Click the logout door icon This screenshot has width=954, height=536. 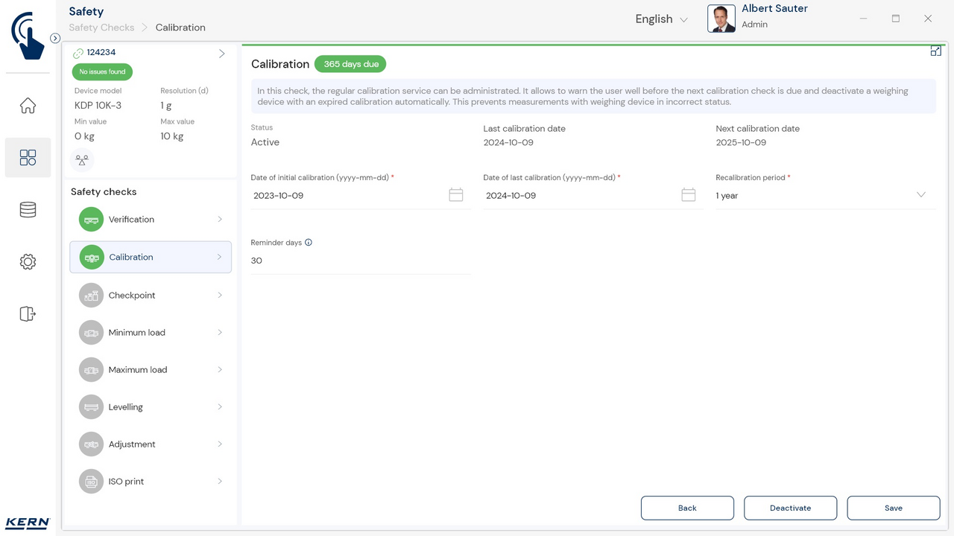(28, 314)
